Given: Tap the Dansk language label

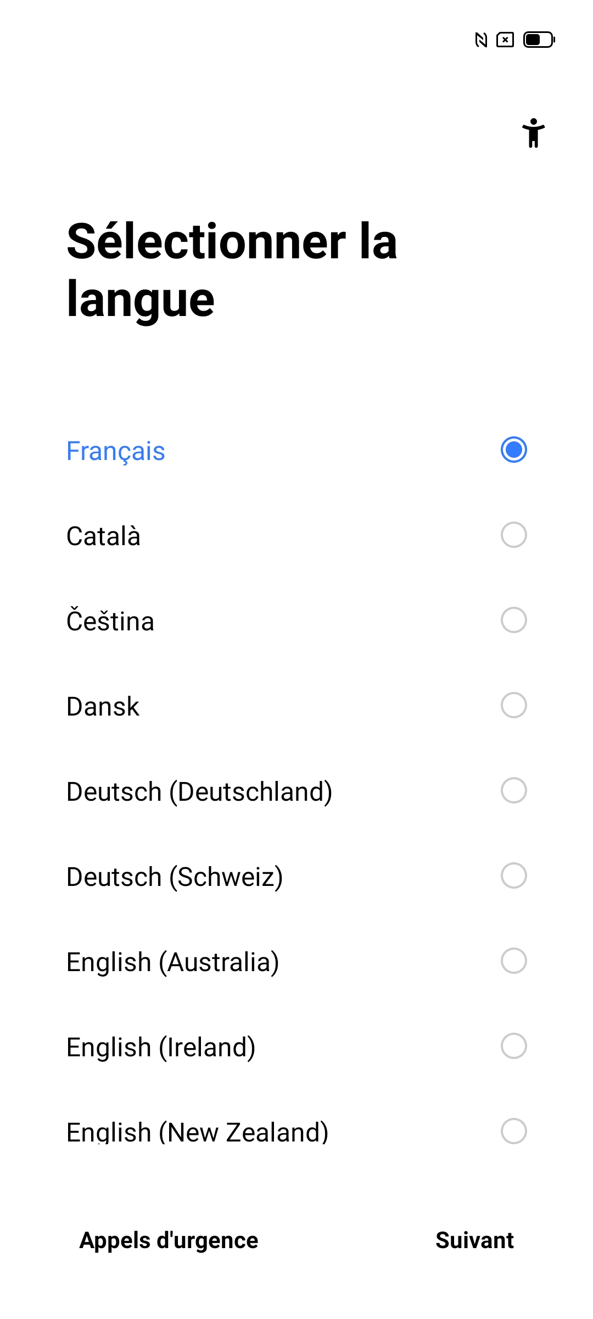Looking at the screenshot, I should [x=103, y=707].
